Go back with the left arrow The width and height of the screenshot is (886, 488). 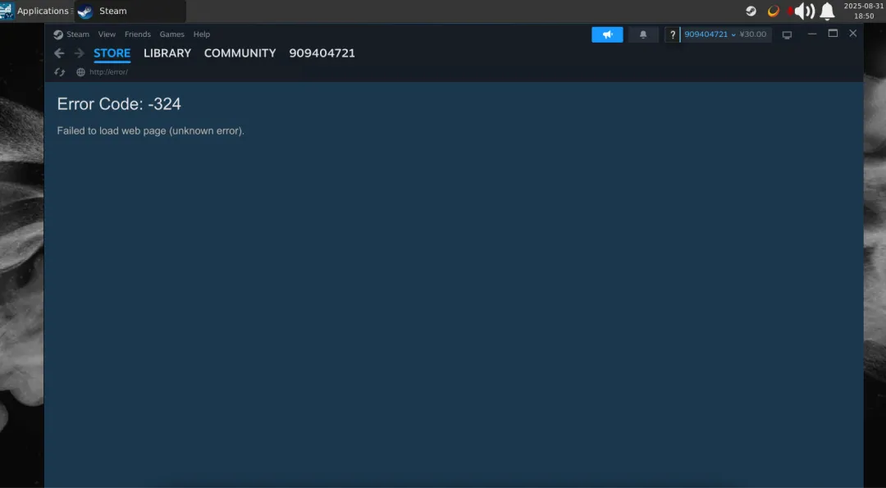click(59, 53)
